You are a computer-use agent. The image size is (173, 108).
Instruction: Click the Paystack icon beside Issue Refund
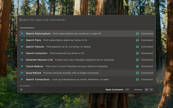coord(22,73)
